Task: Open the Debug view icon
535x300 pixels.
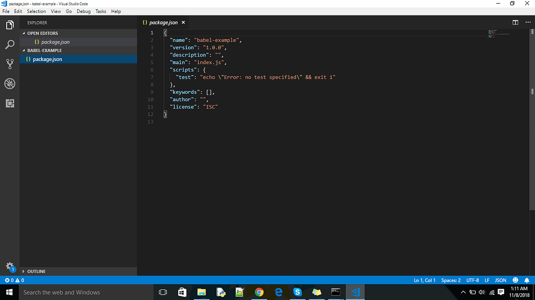Action: 10,84
